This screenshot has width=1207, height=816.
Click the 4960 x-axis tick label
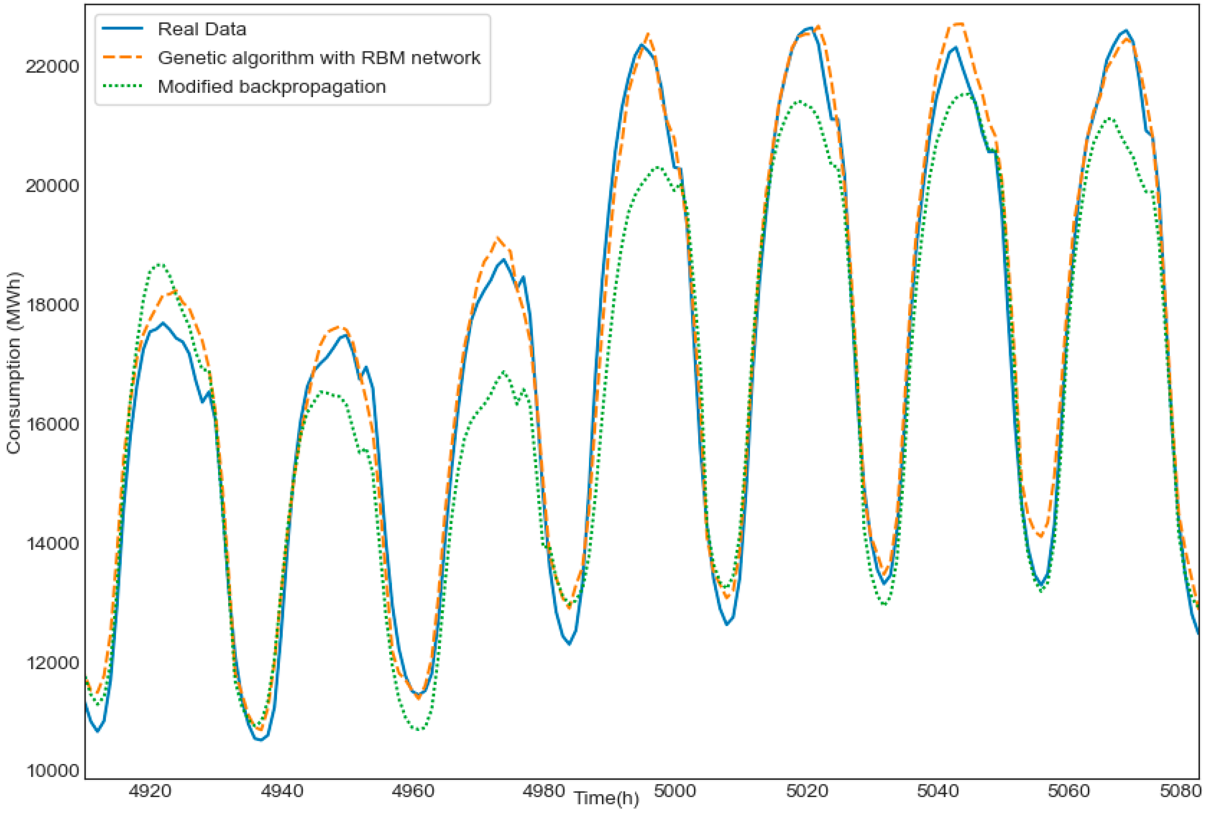[x=412, y=791]
